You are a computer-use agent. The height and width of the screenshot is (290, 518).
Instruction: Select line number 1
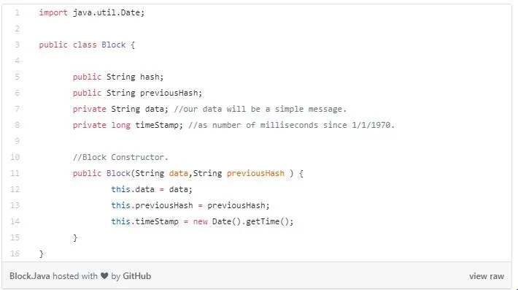pyautogui.click(x=18, y=13)
